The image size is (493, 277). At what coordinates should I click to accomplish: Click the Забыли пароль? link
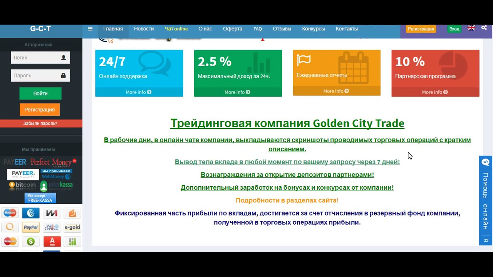41,123
